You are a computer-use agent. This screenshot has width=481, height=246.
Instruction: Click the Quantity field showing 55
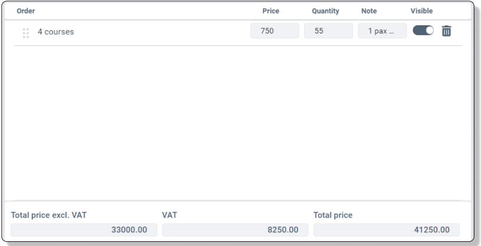coord(328,31)
